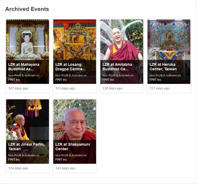Screen dimensions: 197x184
Task: Open the Shakyamuni Center event portrait thumbnail
Action: click(x=75, y=120)
